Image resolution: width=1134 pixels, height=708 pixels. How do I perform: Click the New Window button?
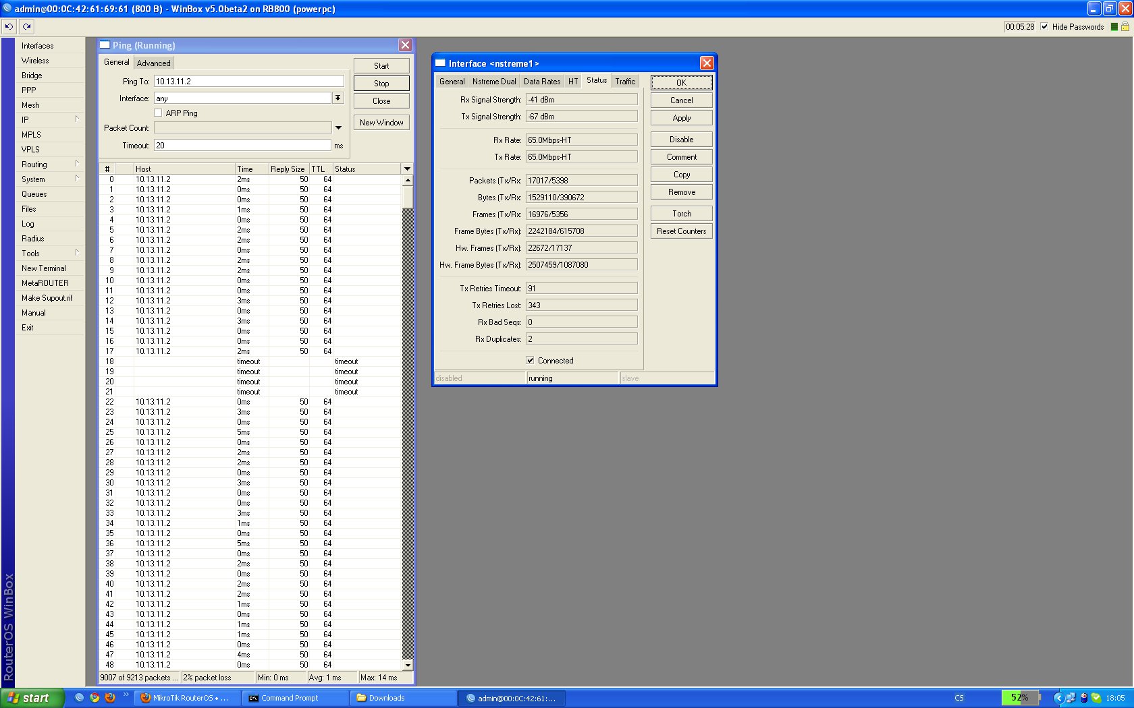[x=381, y=123]
